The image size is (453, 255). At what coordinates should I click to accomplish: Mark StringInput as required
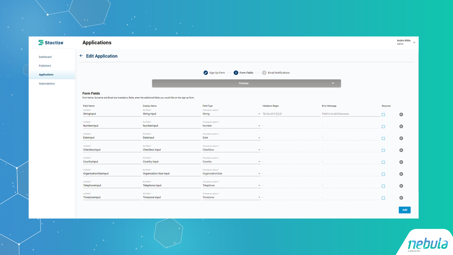[x=383, y=114]
